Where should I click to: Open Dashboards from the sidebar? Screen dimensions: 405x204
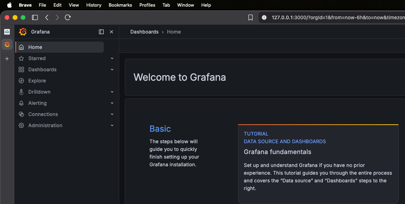[x=42, y=70]
